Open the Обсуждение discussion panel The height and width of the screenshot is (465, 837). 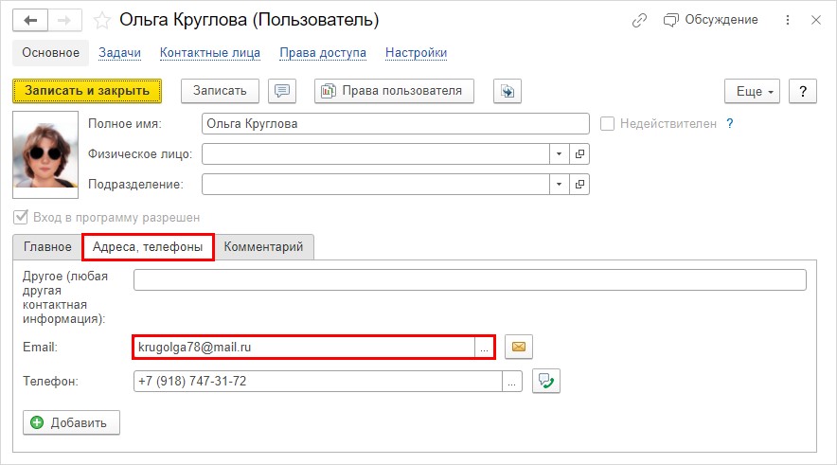(710, 20)
